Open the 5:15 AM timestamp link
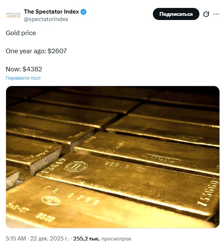The width and height of the screenshot is (224, 248). (x=16, y=239)
